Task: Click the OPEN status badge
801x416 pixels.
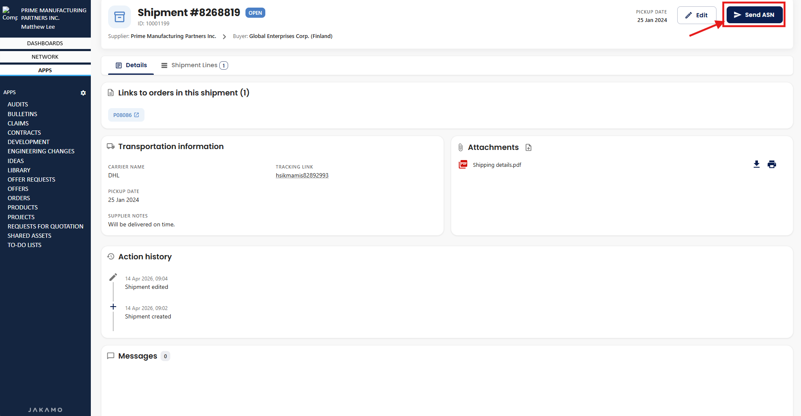Action: click(255, 13)
